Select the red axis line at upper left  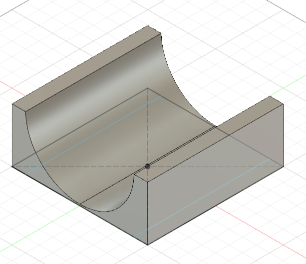coord(12,88)
